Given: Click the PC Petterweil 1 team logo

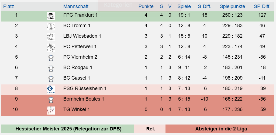Looking at the screenshot, I should coord(51,48).
